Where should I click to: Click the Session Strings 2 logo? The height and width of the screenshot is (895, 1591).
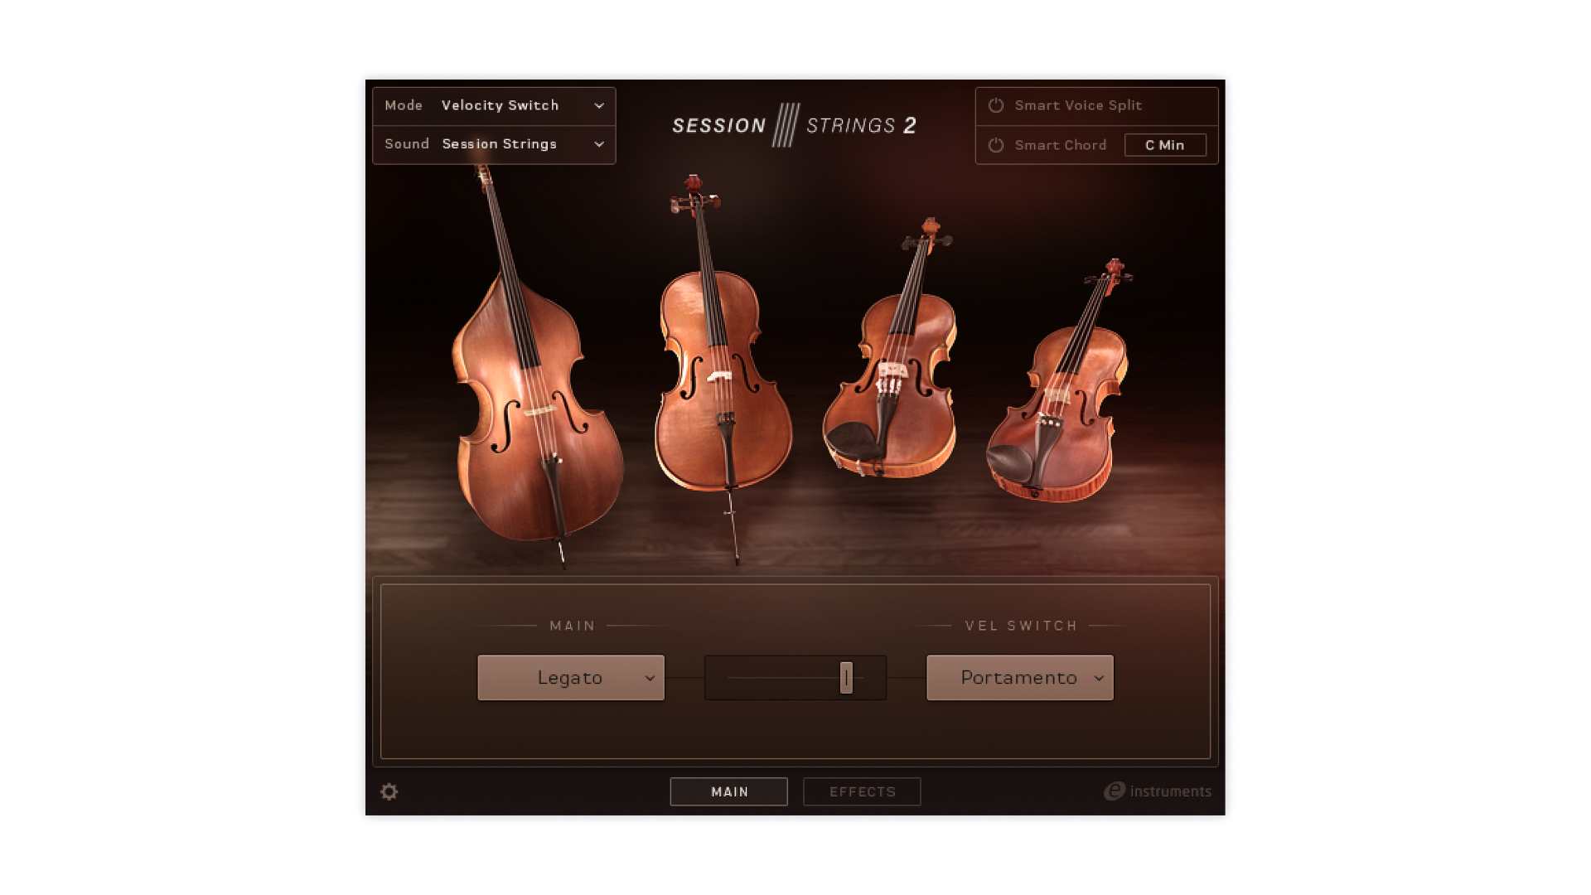794,125
